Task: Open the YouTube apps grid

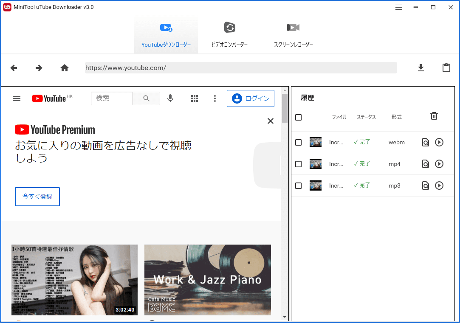Action: tap(195, 98)
